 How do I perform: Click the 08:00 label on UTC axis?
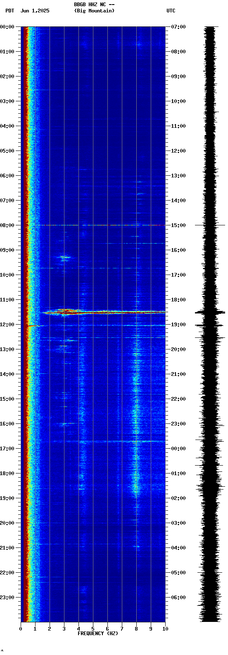tap(178, 52)
